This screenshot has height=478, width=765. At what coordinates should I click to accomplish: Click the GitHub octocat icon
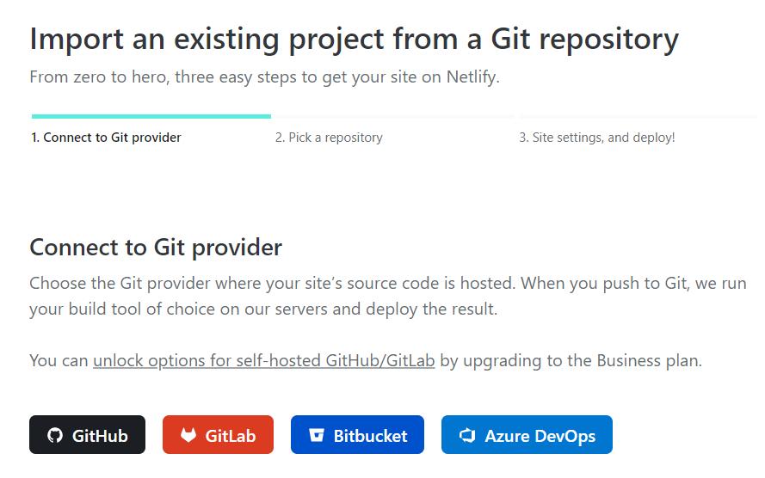[x=55, y=435]
